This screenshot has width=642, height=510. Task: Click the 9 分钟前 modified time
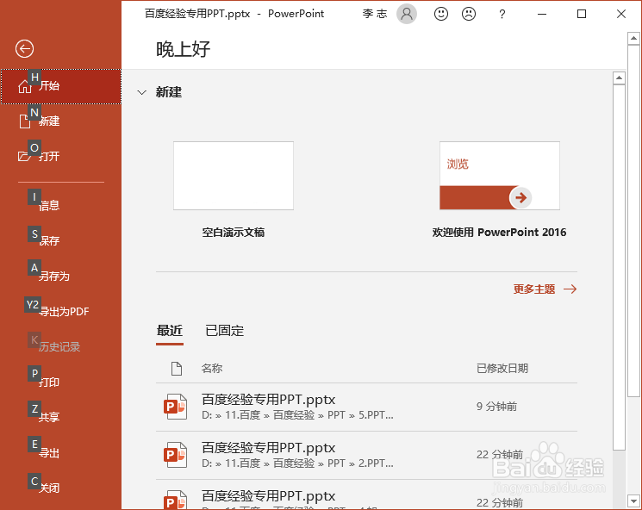[496, 407]
